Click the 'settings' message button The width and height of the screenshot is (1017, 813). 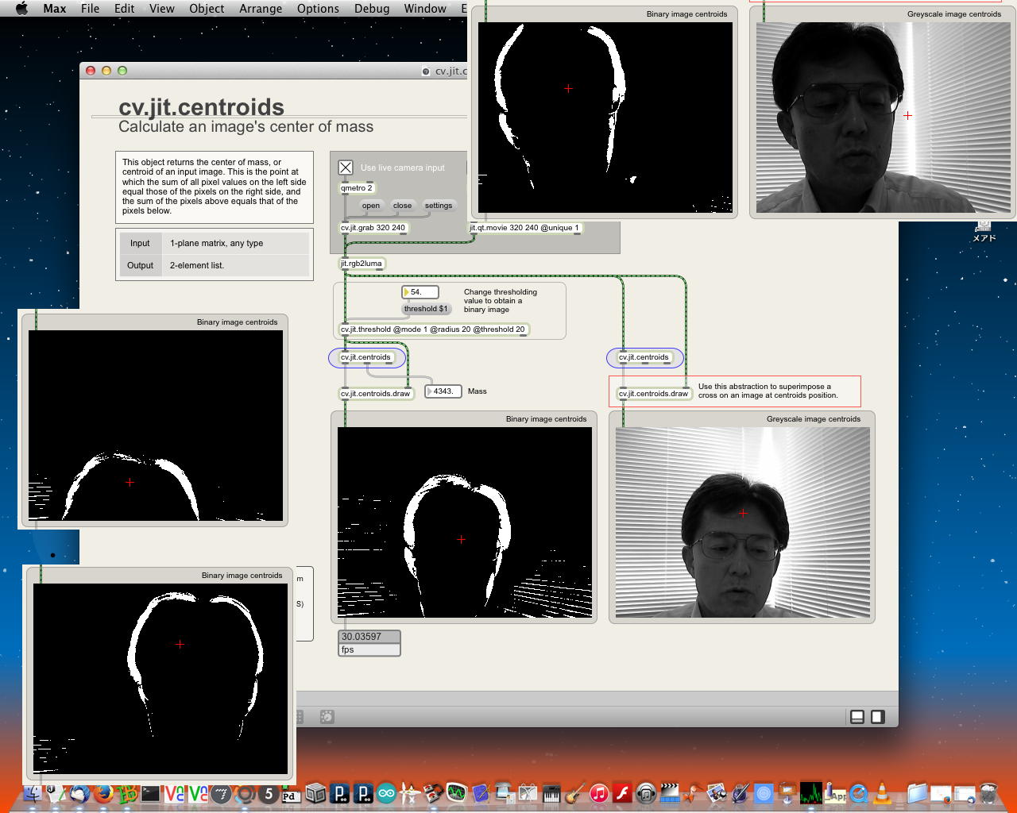pos(438,206)
